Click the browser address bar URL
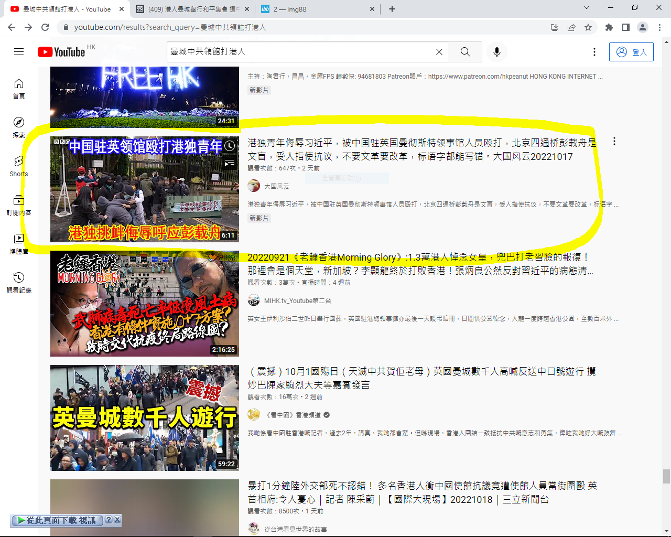The height and width of the screenshot is (537, 671). pyautogui.click(x=170, y=27)
